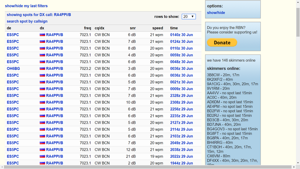Click the time 0059z 30 Jun

coord(182,55)
